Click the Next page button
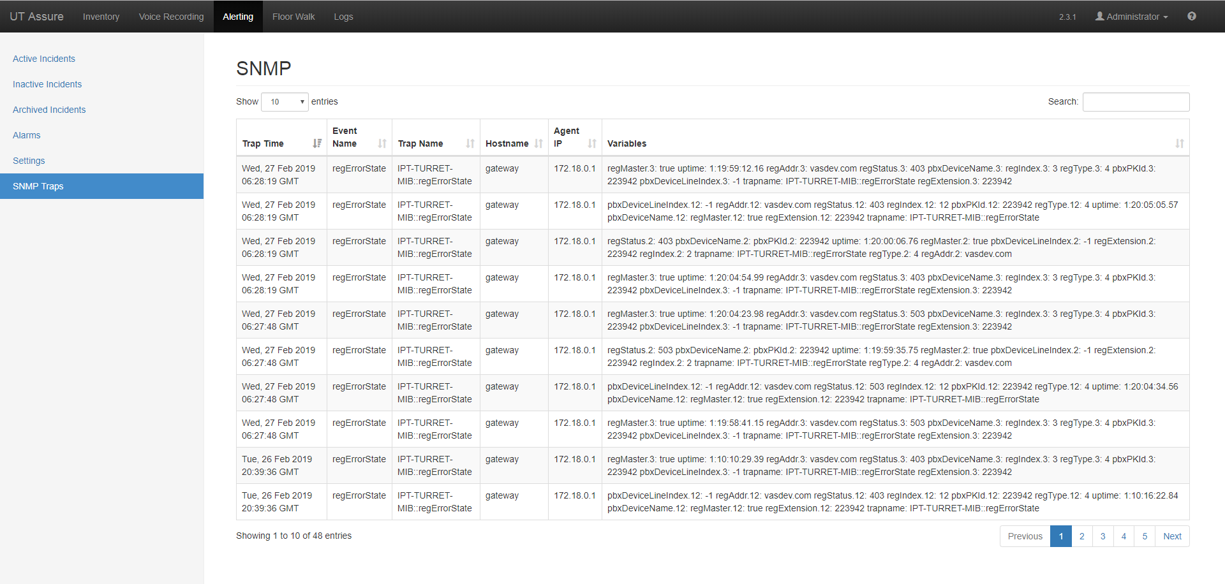The height and width of the screenshot is (584, 1225). pyautogui.click(x=1172, y=536)
